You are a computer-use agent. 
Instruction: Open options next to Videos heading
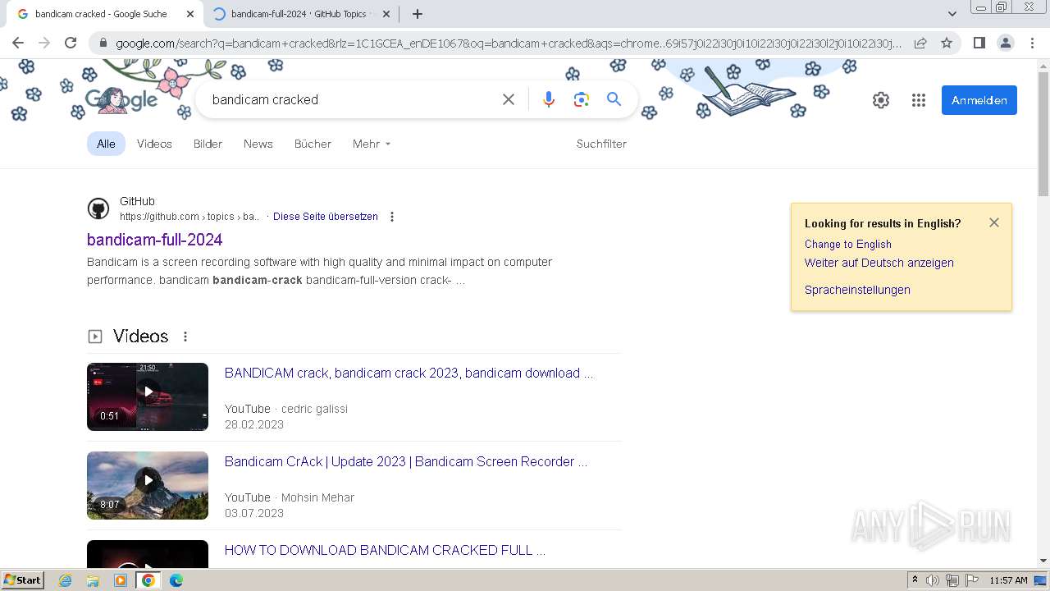pyautogui.click(x=185, y=337)
